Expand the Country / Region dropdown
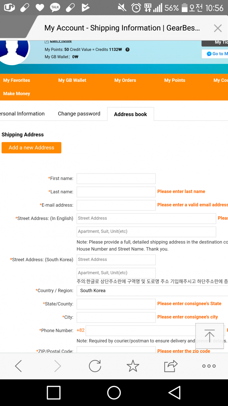Image resolution: width=228 pixels, height=406 pixels. [152, 291]
